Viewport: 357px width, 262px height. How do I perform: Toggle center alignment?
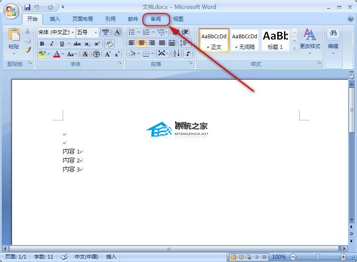(142, 43)
